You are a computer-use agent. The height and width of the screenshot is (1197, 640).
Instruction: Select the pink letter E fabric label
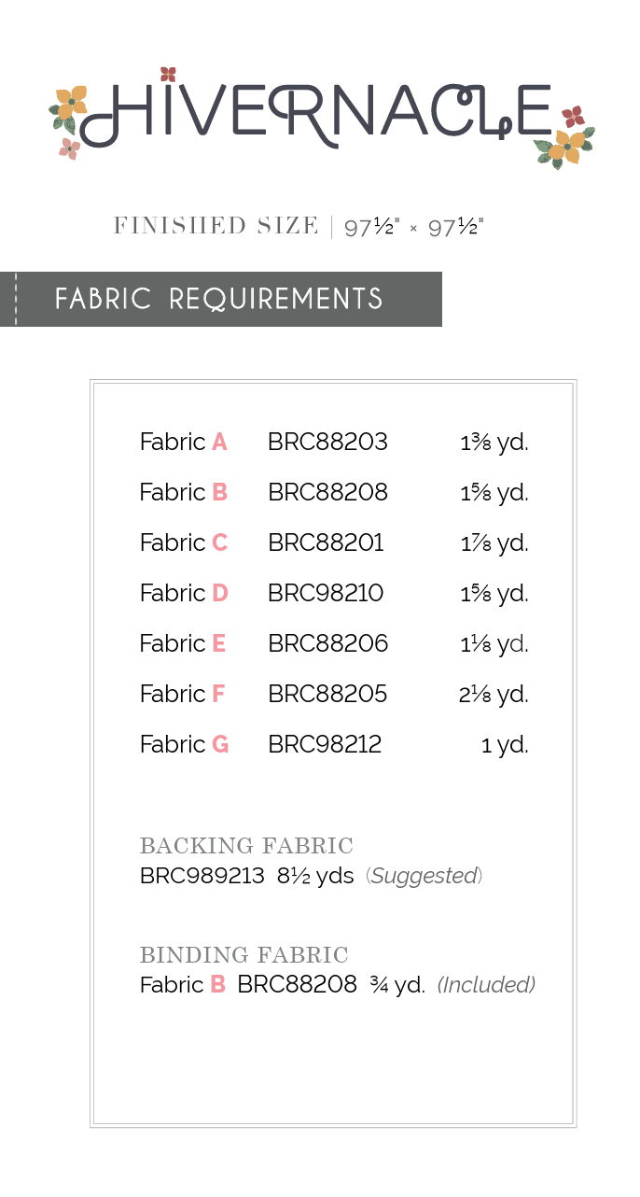219,643
